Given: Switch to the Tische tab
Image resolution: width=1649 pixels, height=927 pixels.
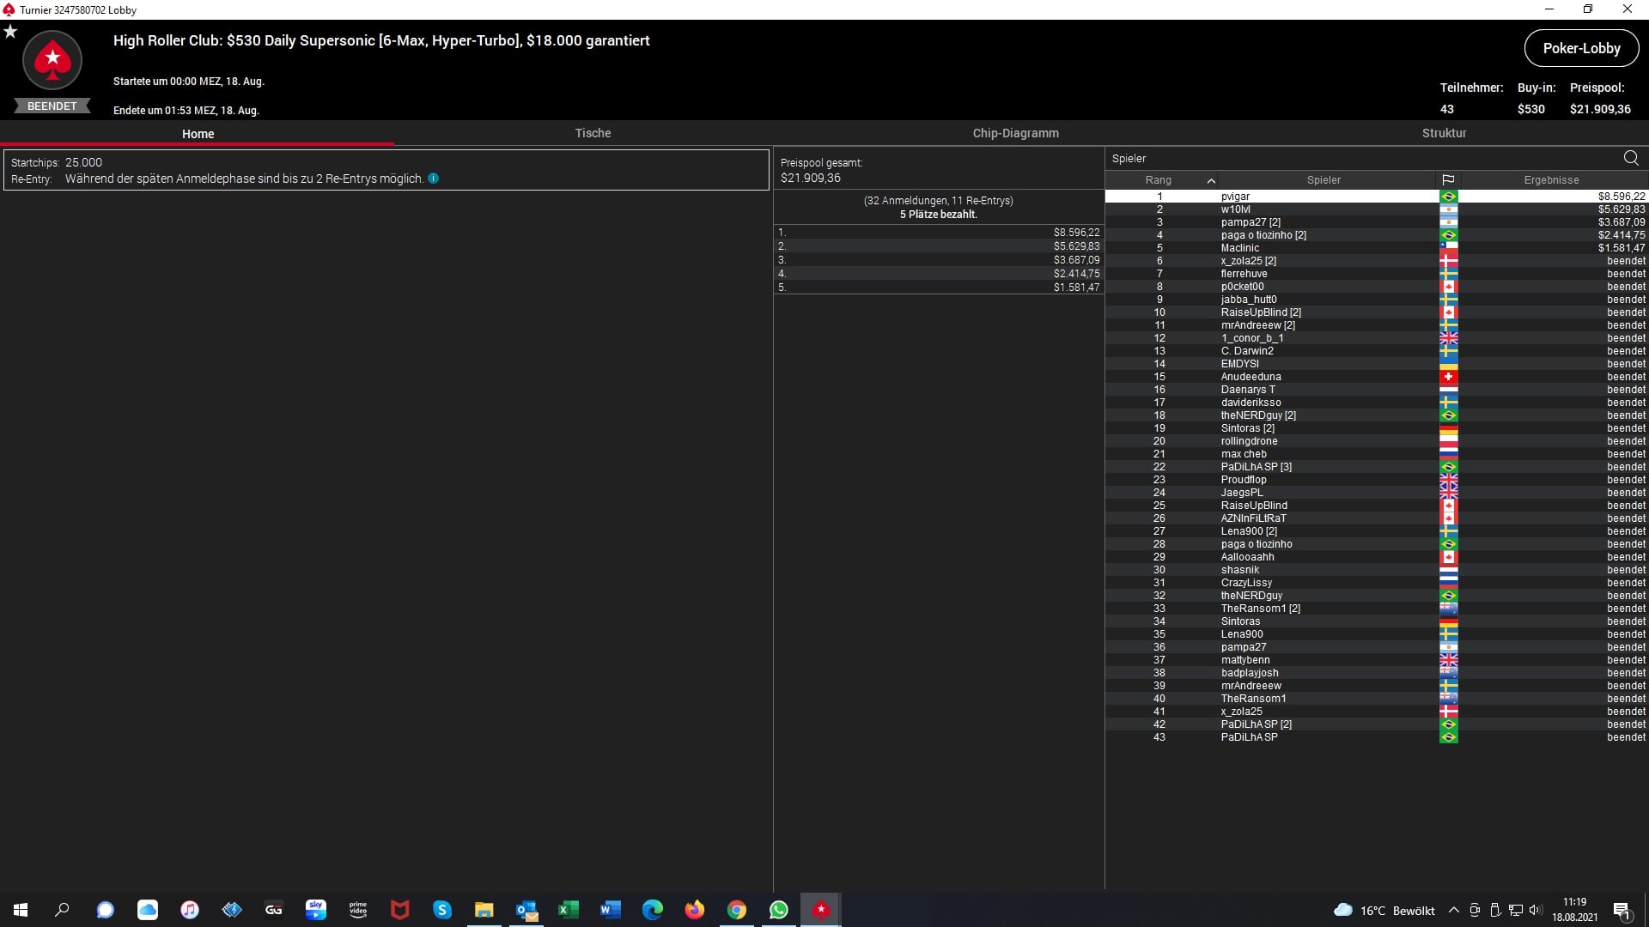Looking at the screenshot, I should 593,133.
